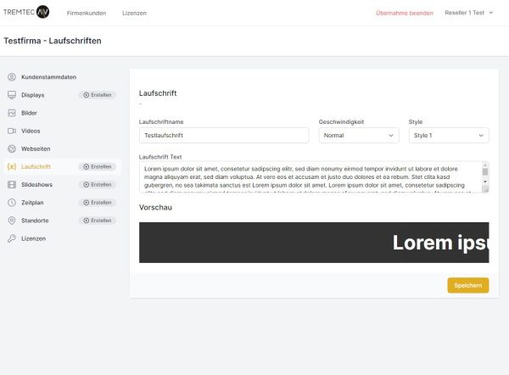Create a new display with Erstellen
Viewport: 509px width, 375px height.
click(x=98, y=95)
